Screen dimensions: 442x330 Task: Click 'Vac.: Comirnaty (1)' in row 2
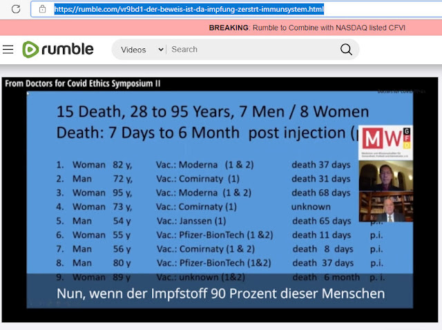click(198, 179)
